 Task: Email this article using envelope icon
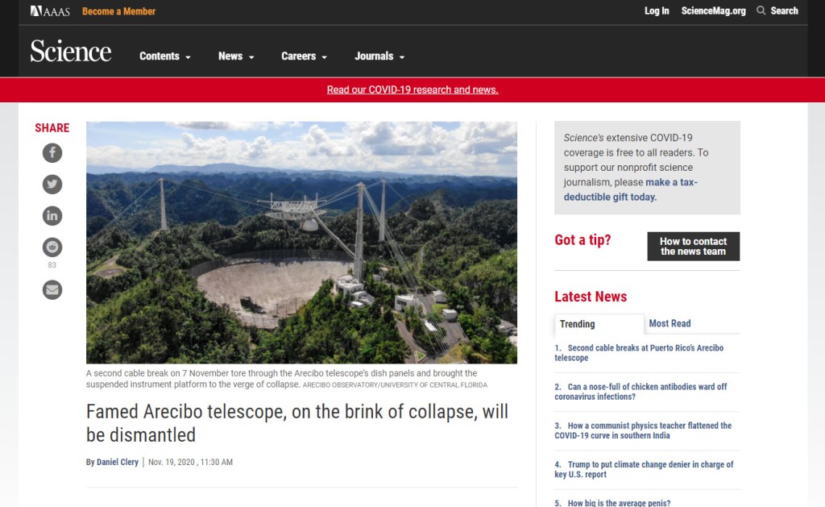(x=52, y=289)
